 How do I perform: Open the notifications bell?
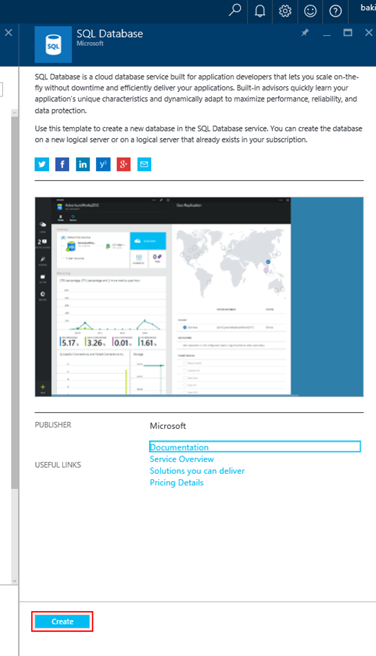(x=260, y=11)
